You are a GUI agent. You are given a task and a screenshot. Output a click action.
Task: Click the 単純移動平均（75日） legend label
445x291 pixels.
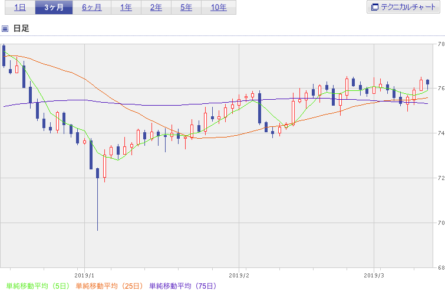183,286
